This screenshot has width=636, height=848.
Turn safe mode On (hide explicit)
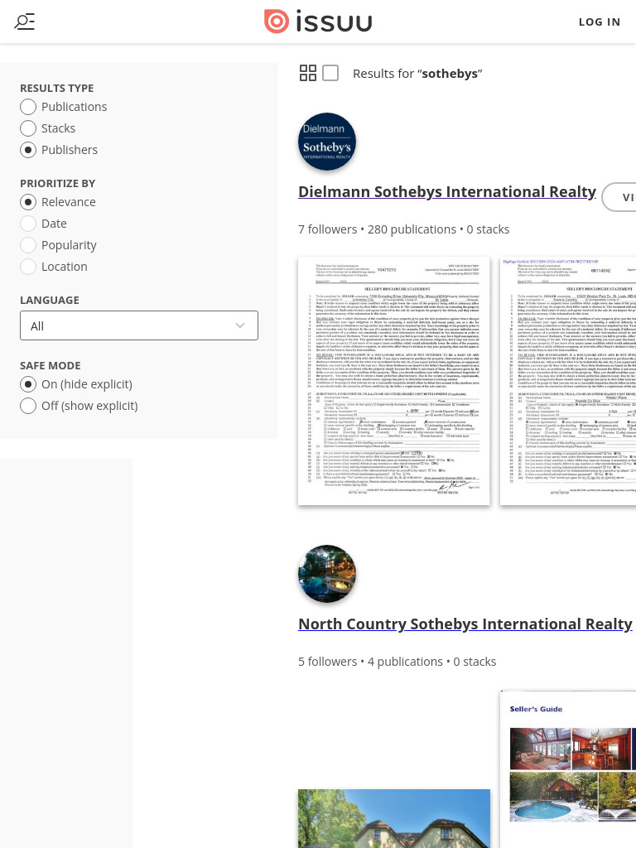pyautogui.click(x=76, y=384)
